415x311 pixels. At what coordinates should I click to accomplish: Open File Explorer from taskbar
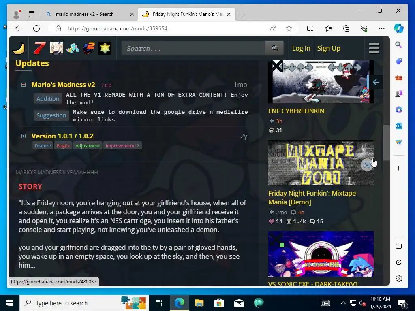199,303
